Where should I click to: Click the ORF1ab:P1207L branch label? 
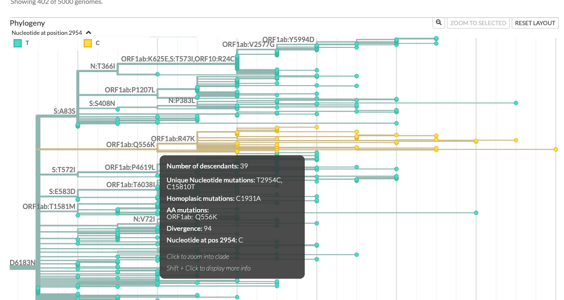(x=131, y=90)
